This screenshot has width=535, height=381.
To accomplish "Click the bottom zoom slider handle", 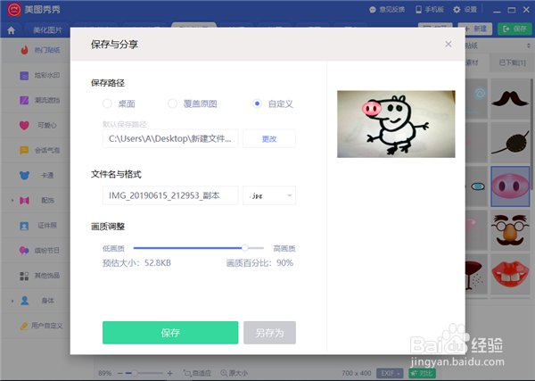I will click(x=135, y=373).
